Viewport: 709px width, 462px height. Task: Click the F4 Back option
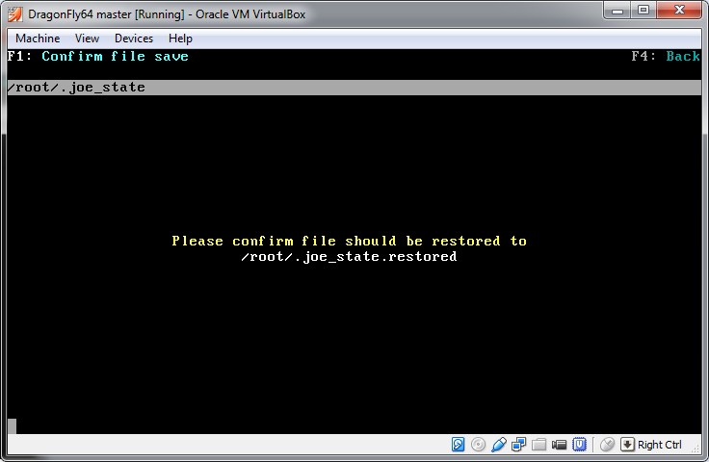tap(666, 57)
